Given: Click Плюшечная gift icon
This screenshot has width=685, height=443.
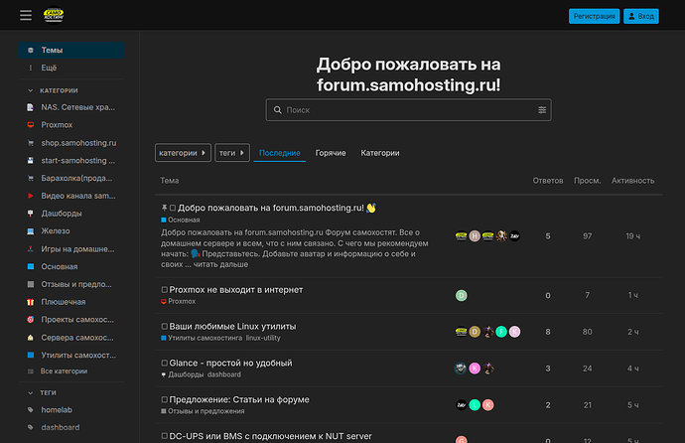Looking at the screenshot, I should tap(30, 302).
